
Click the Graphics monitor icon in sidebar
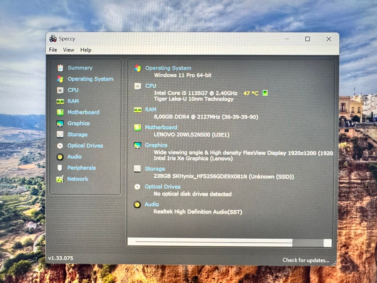pyautogui.click(x=60, y=123)
